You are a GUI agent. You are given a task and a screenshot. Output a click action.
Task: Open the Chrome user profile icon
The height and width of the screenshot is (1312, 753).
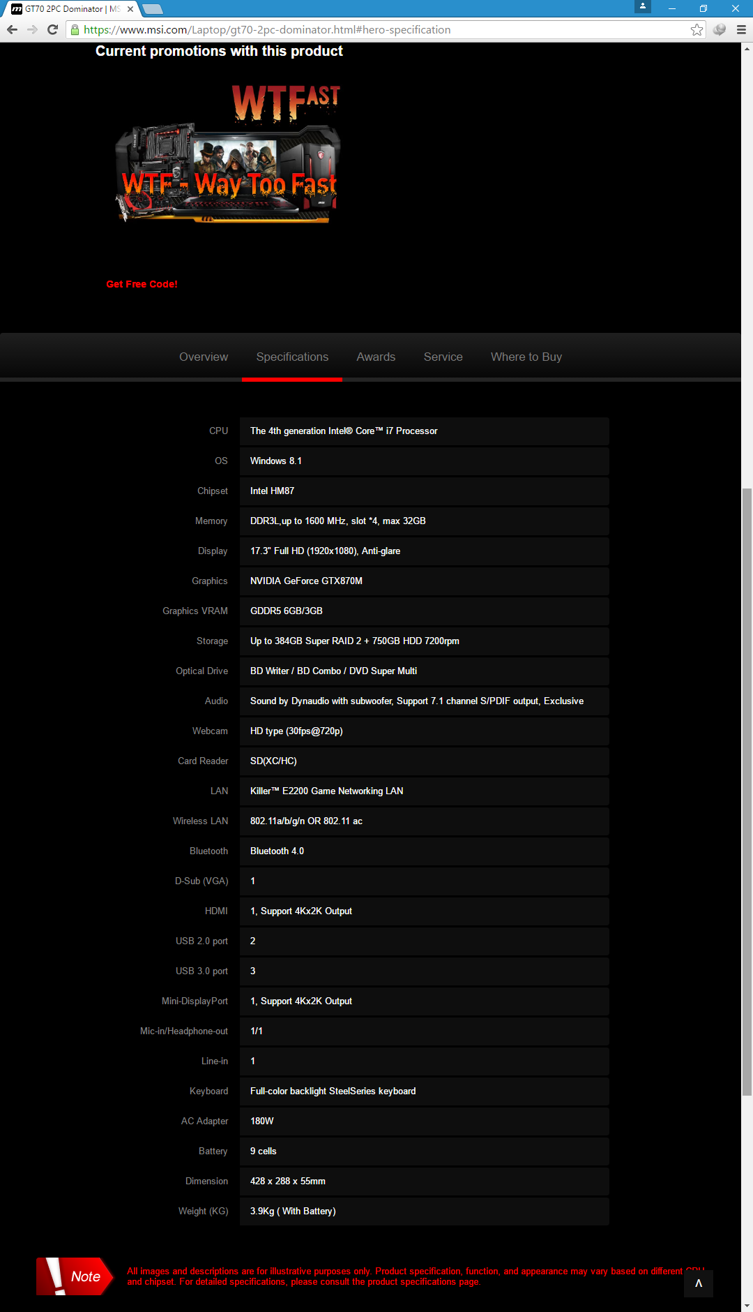[x=642, y=6]
